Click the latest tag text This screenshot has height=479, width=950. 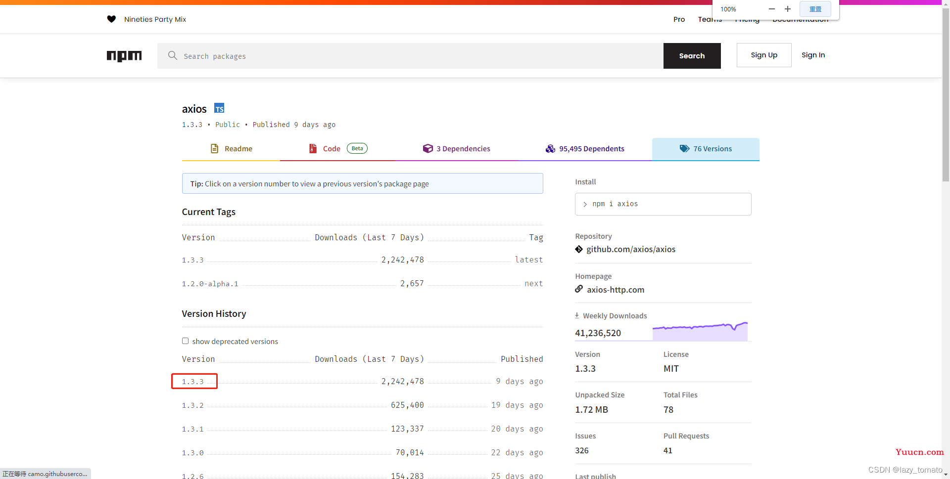click(529, 260)
